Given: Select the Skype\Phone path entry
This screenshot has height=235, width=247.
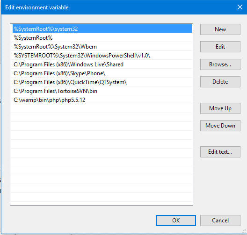Looking at the screenshot, I should tap(102, 73).
